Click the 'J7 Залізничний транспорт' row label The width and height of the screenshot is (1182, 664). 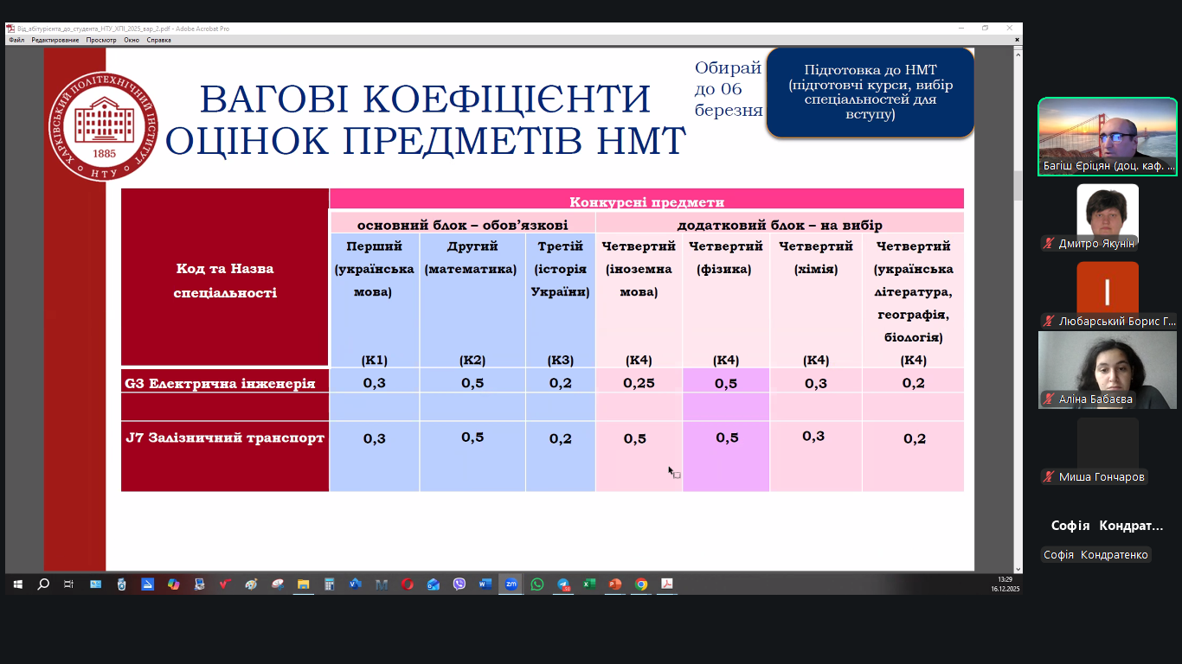(x=225, y=438)
